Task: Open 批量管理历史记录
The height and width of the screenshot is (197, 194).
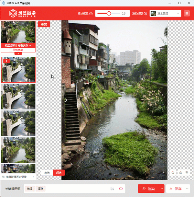Action: click(18, 177)
